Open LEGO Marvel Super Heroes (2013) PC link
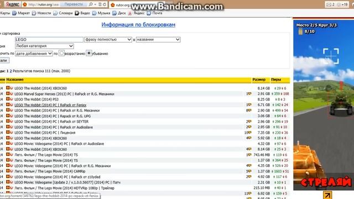354x199 pixels. tap(64, 94)
